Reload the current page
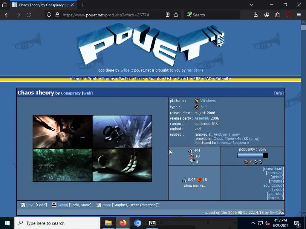Screen dimensions: 306x229 click(29, 15)
